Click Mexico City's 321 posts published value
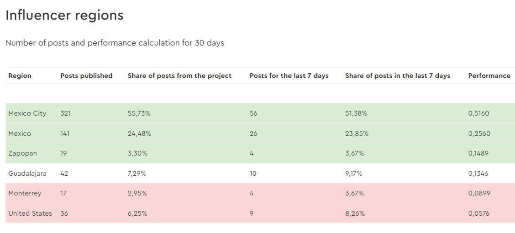Image resolution: width=515 pixels, height=233 pixels. pyautogui.click(x=66, y=114)
